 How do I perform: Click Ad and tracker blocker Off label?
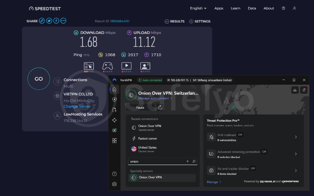point(253,169)
